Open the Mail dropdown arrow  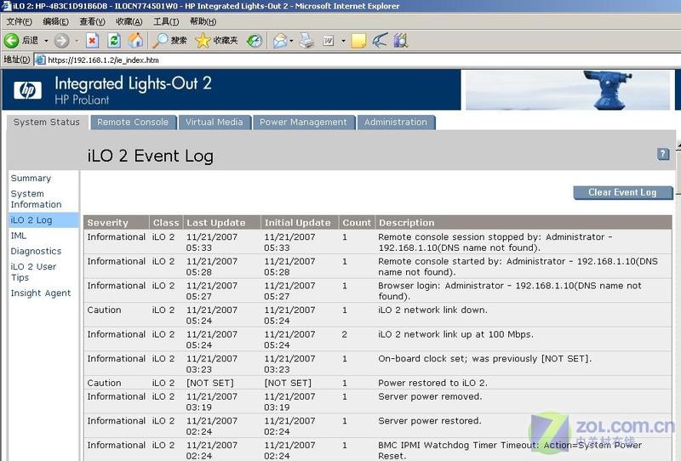coord(291,41)
